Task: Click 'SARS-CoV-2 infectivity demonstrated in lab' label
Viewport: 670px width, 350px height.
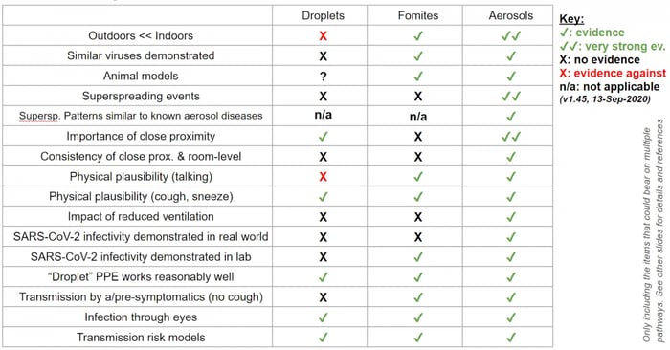Action: click(141, 257)
